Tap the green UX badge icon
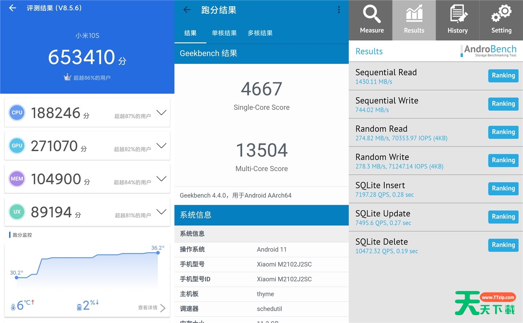This screenshot has height=323, width=523. pos(17,212)
